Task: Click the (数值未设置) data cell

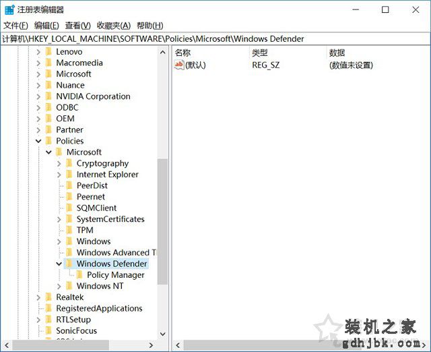Action: [351, 65]
